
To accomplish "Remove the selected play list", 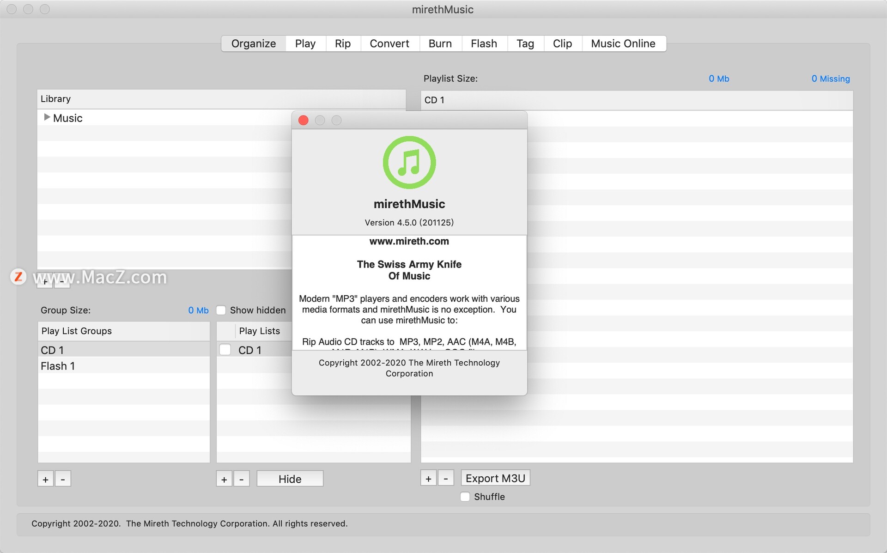I will tap(242, 479).
